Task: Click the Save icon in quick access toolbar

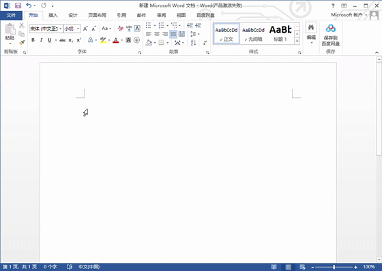Action: pyautogui.click(x=18, y=5)
